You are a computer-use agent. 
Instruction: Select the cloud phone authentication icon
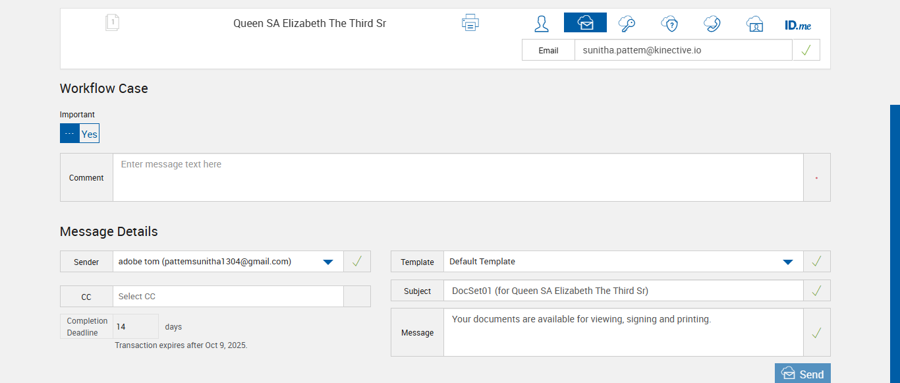(x=712, y=24)
